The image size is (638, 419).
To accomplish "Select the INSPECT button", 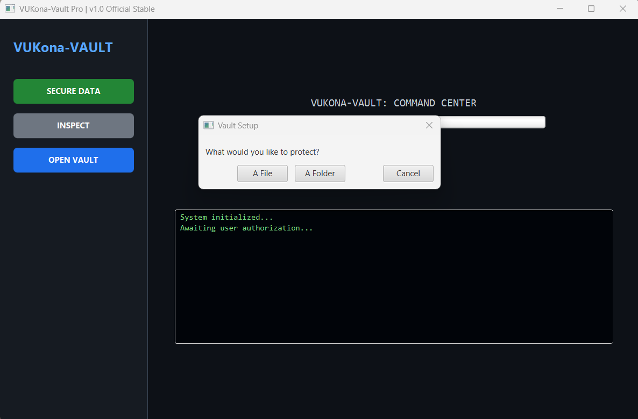I will [x=73, y=125].
